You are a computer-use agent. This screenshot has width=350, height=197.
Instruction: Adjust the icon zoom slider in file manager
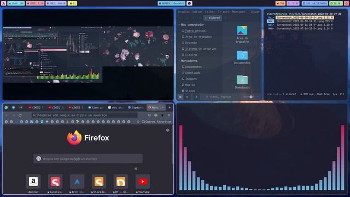pyautogui.click(x=251, y=97)
